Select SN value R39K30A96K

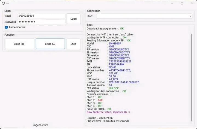coord(117,64)
